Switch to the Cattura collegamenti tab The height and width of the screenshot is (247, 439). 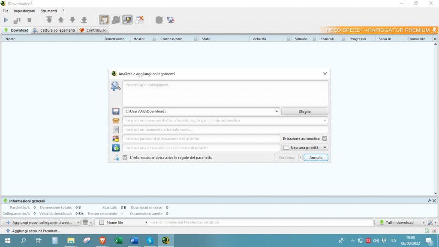coord(54,30)
